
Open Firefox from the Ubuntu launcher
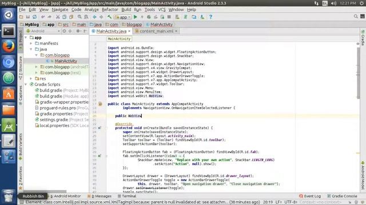[9, 46]
